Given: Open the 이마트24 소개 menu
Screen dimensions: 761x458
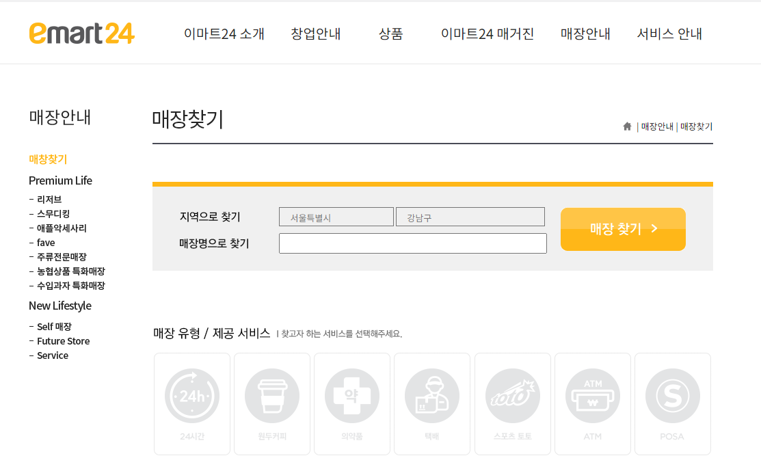Looking at the screenshot, I should click(x=224, y=34).
